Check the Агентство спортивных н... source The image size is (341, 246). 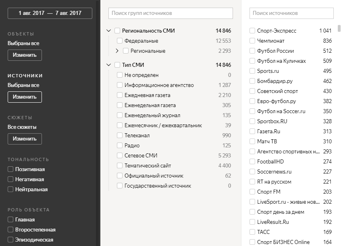coord(252,151)
